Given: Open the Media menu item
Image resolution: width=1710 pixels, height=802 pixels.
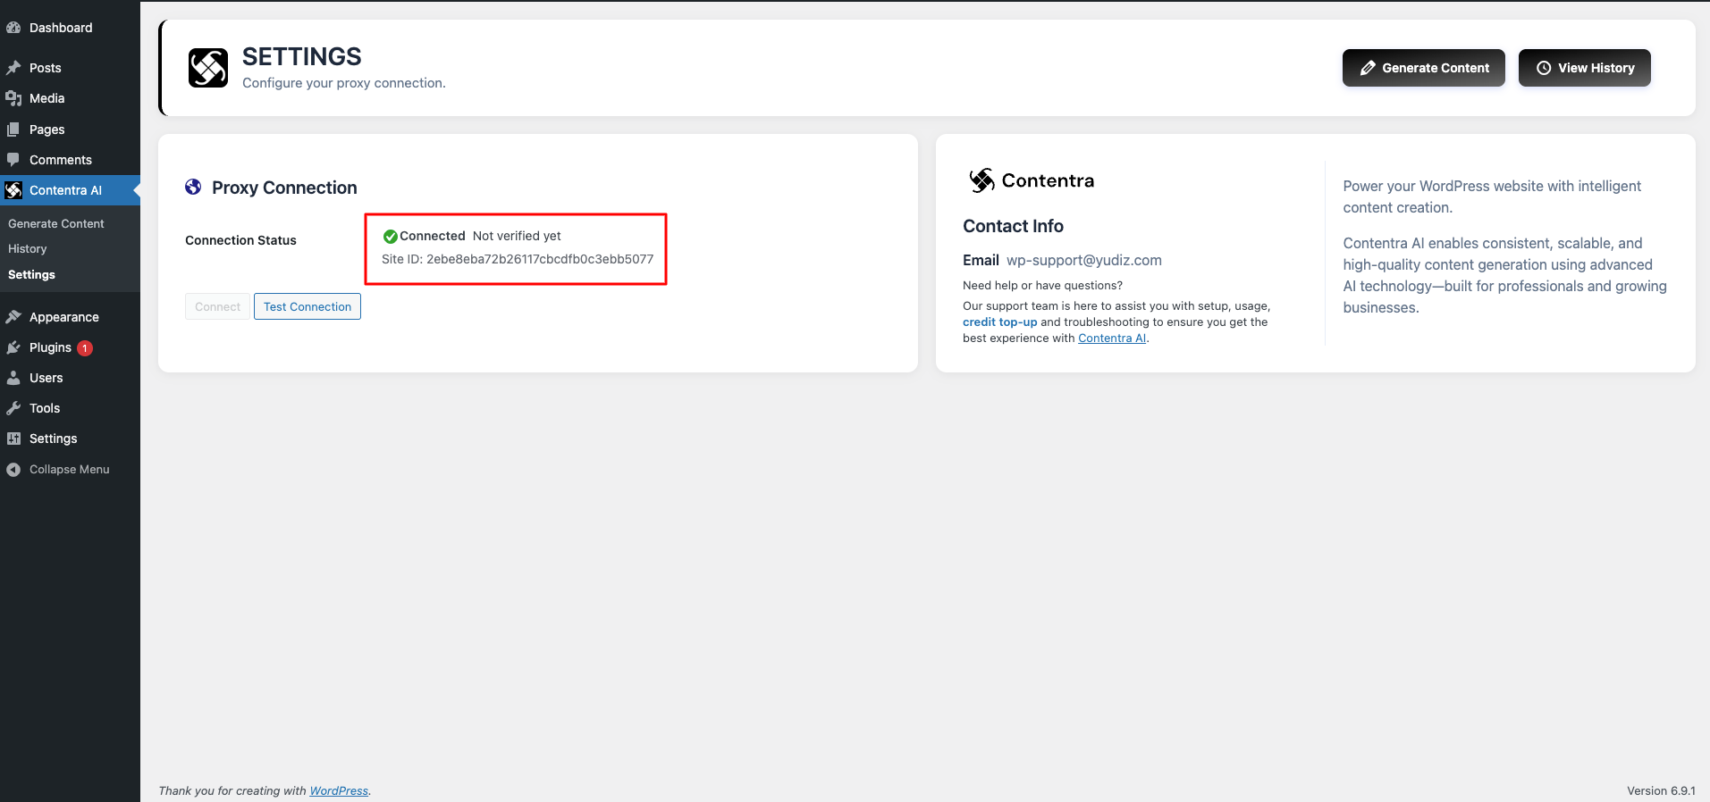Looking at the screenshot, I should point(70,98).
